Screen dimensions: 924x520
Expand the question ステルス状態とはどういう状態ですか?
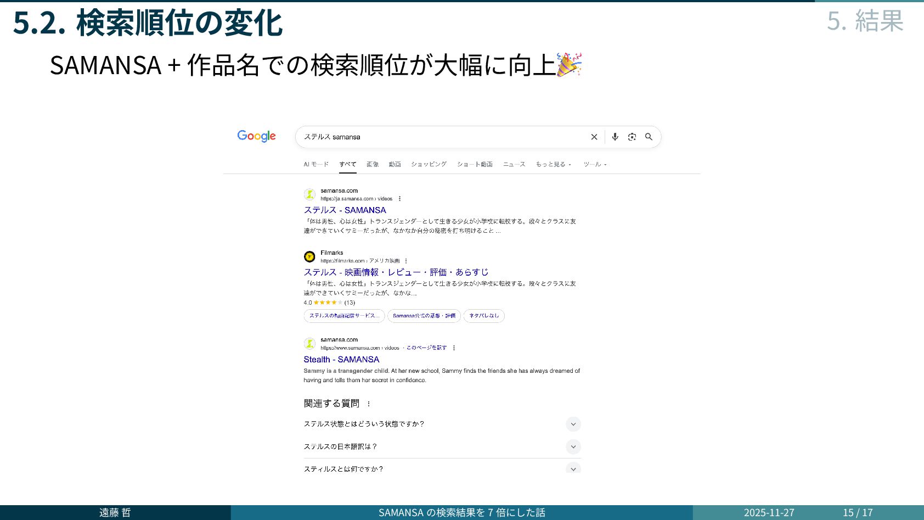point(442,424)
